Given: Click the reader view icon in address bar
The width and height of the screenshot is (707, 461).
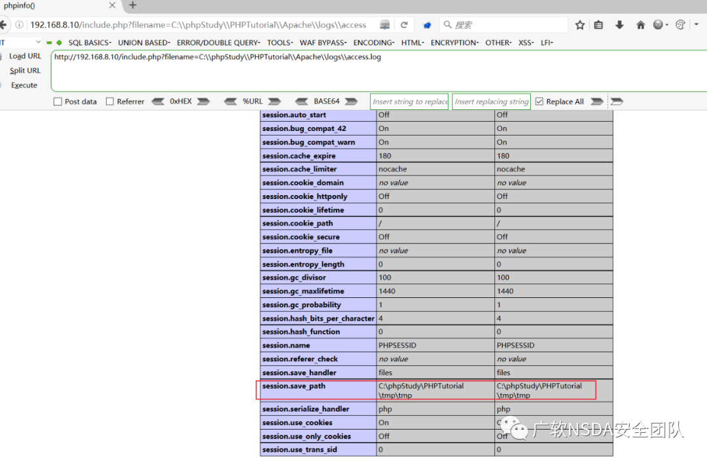Looking at the screenshot, I should point(385,25).
